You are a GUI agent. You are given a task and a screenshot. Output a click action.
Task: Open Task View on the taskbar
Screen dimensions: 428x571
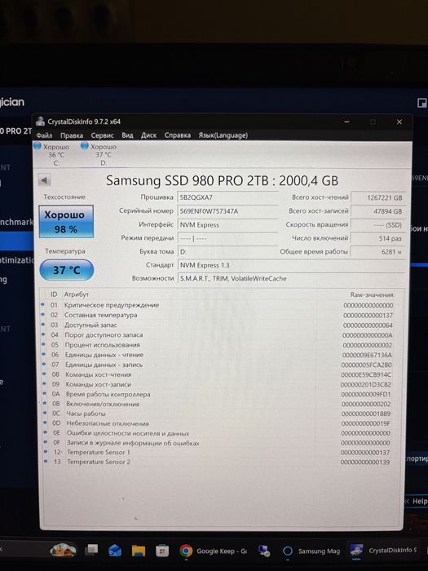[91, 550]
